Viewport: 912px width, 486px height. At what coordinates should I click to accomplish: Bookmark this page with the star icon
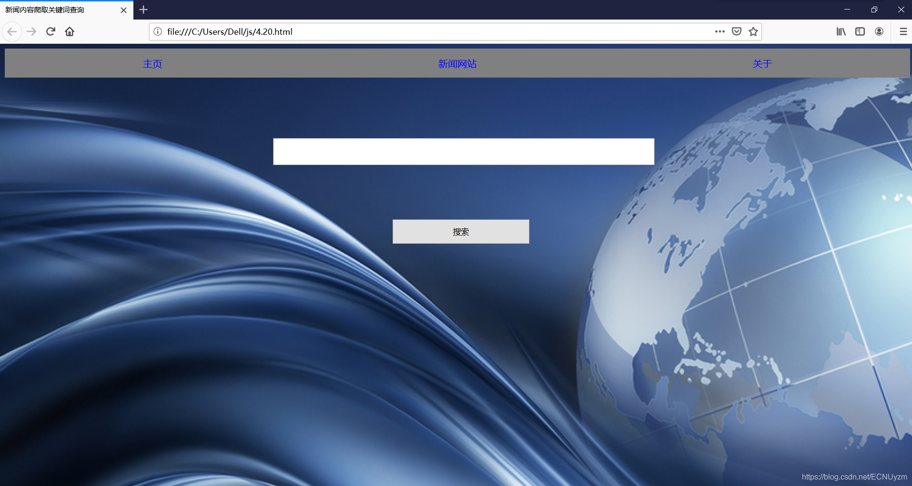[753, 32]
